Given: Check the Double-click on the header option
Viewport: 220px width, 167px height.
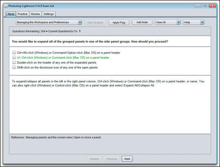Looking at the screenshot, I should pos(14,62).
